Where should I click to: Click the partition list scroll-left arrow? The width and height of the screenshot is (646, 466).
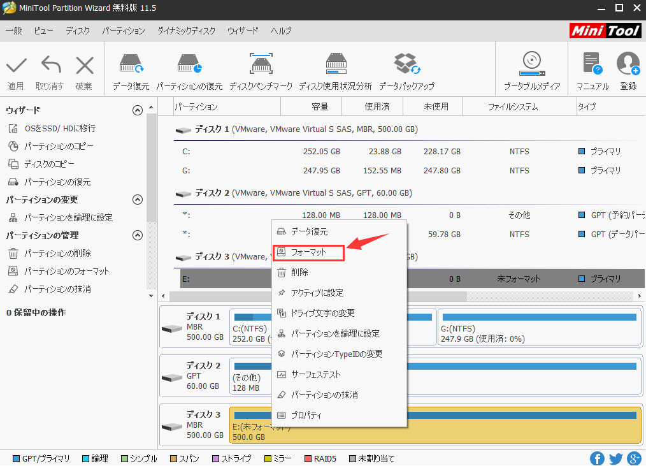click(x=164, y=296)
